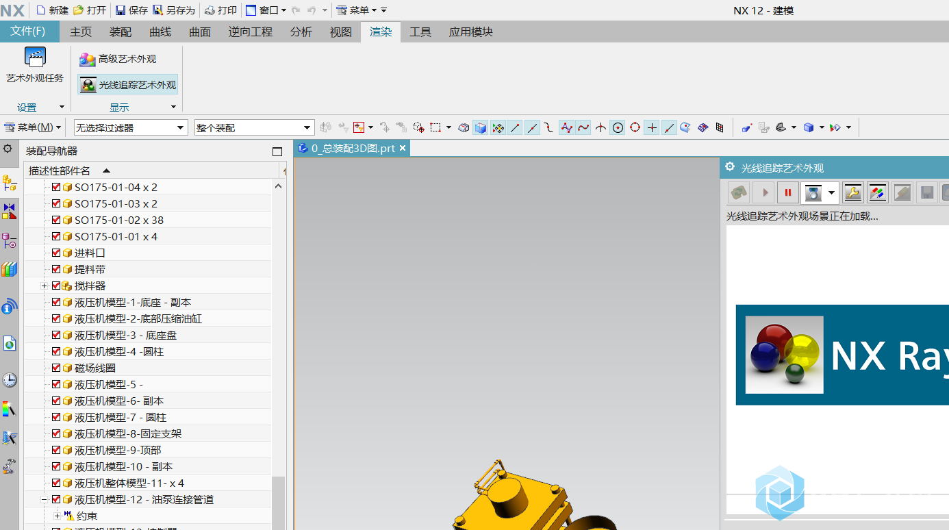Open the assembly navigator sidebar icon

click(10, 182)
